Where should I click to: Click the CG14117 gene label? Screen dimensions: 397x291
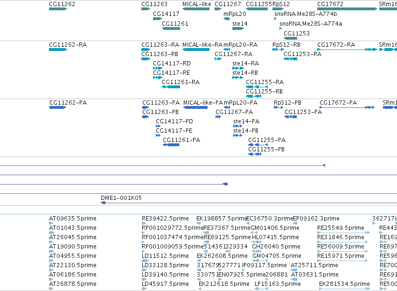pos(166,14)
